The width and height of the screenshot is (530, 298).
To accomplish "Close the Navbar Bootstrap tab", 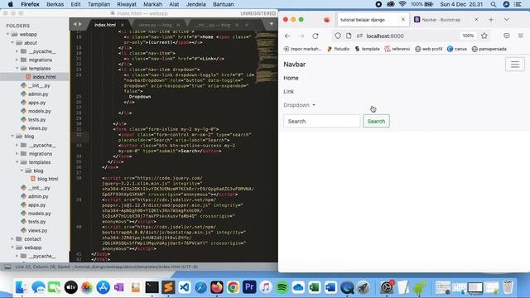I will [x=476, y=20].
